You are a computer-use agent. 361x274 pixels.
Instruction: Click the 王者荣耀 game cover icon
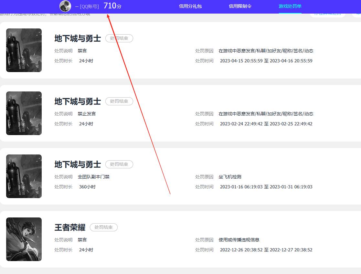[24, 239]
